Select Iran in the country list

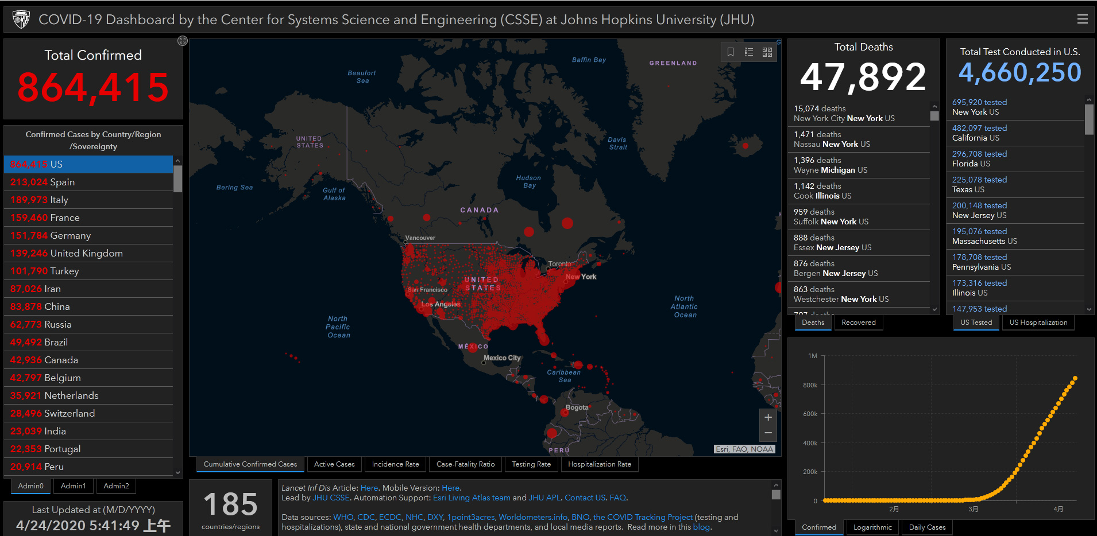pos(88,289)
